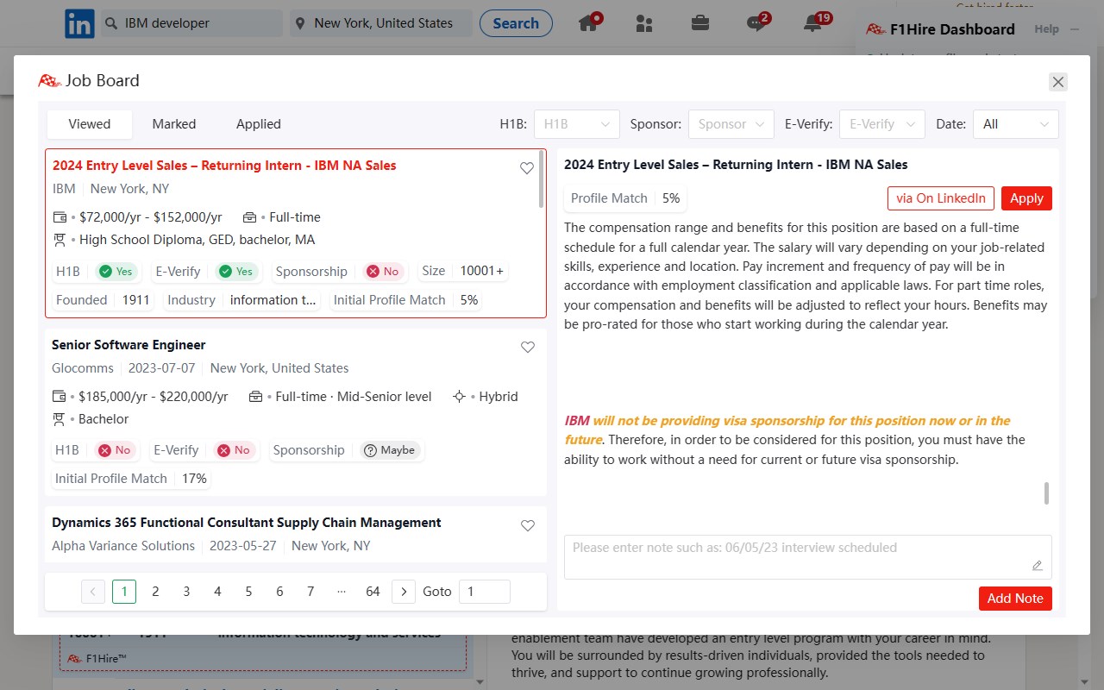The image size is (1104, 690).
Task: Open Notifications bell icon
Action: coord(813,22)
